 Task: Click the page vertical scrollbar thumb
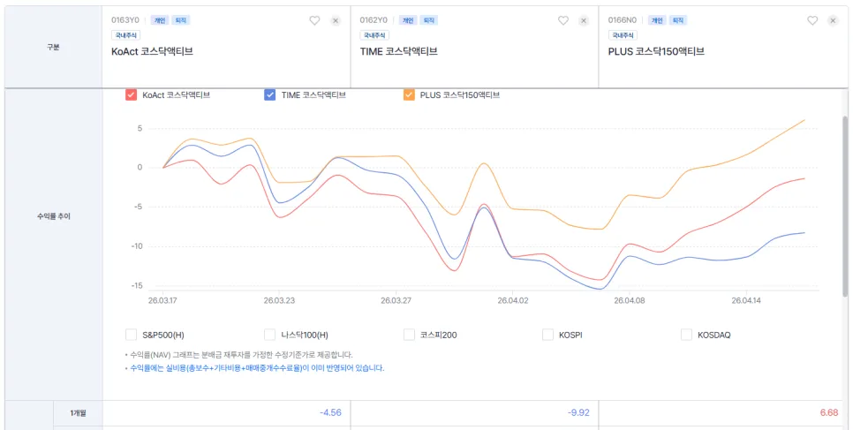[x=845, y=206]
